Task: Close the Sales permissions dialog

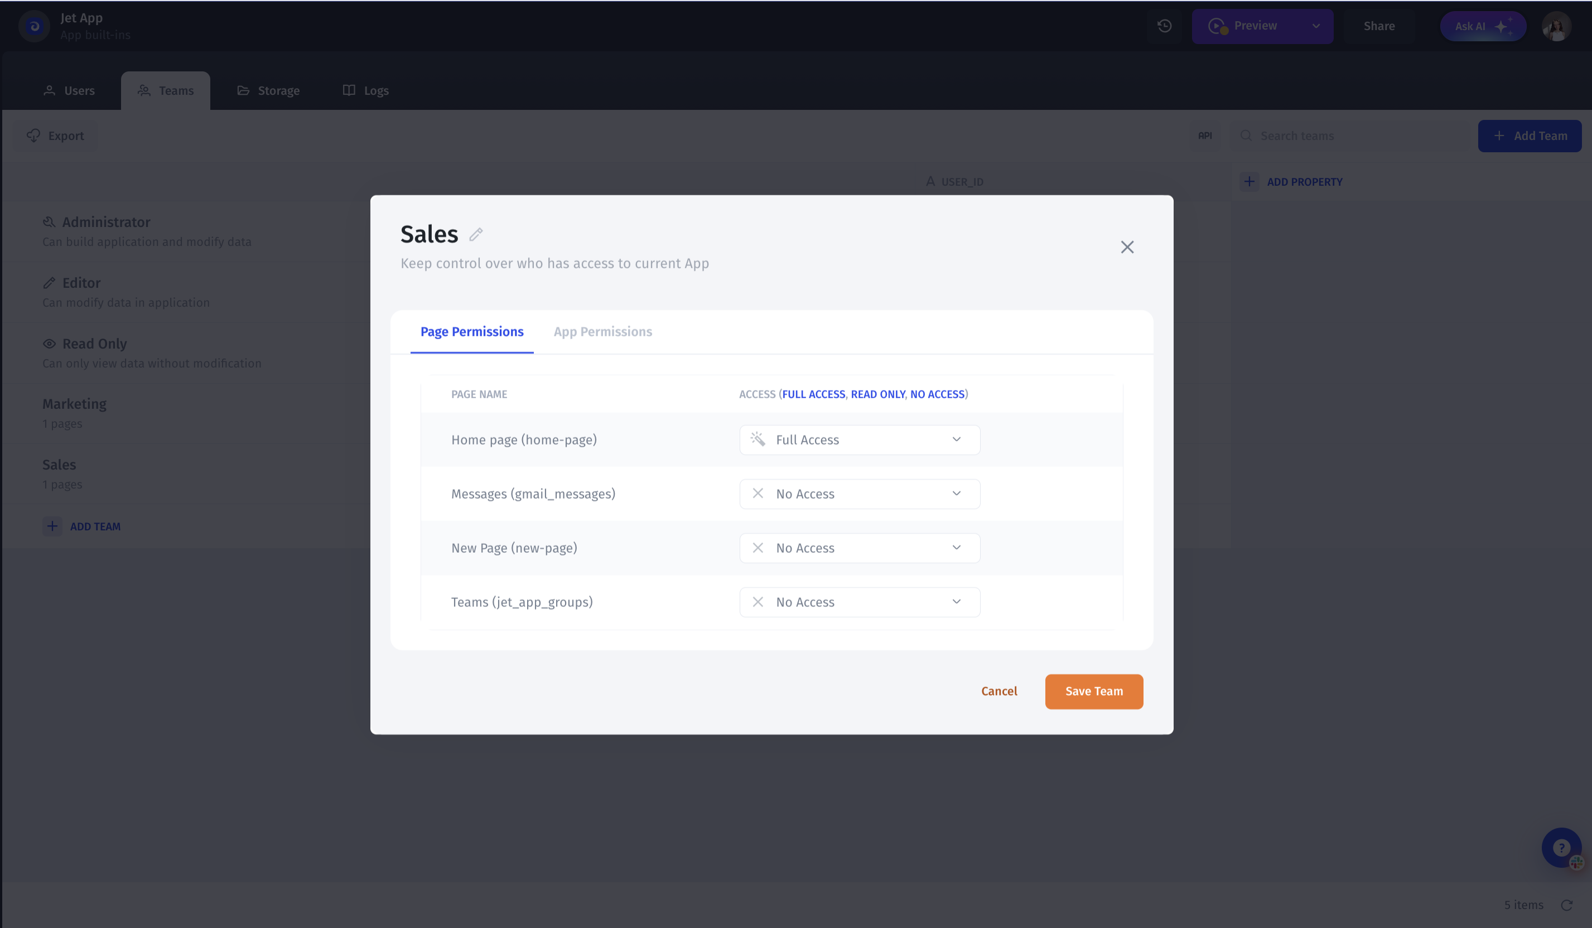Action: pyautogui.click(x=1127, y=247)
